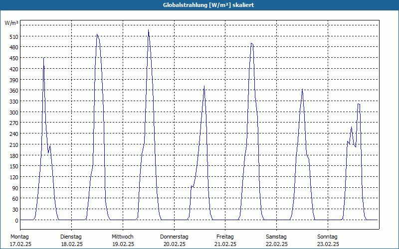
Task: Click the 390 y-axis value
Action: point(14,80)
